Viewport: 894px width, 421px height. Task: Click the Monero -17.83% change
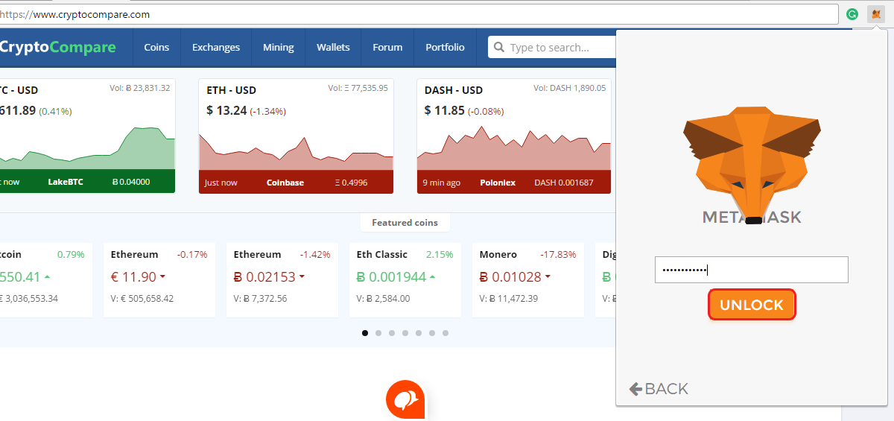558,254
